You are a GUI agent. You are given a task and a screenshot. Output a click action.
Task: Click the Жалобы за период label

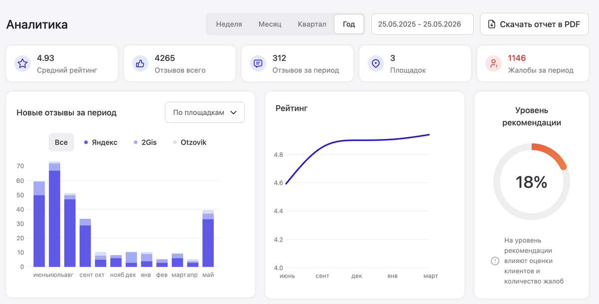541,70
